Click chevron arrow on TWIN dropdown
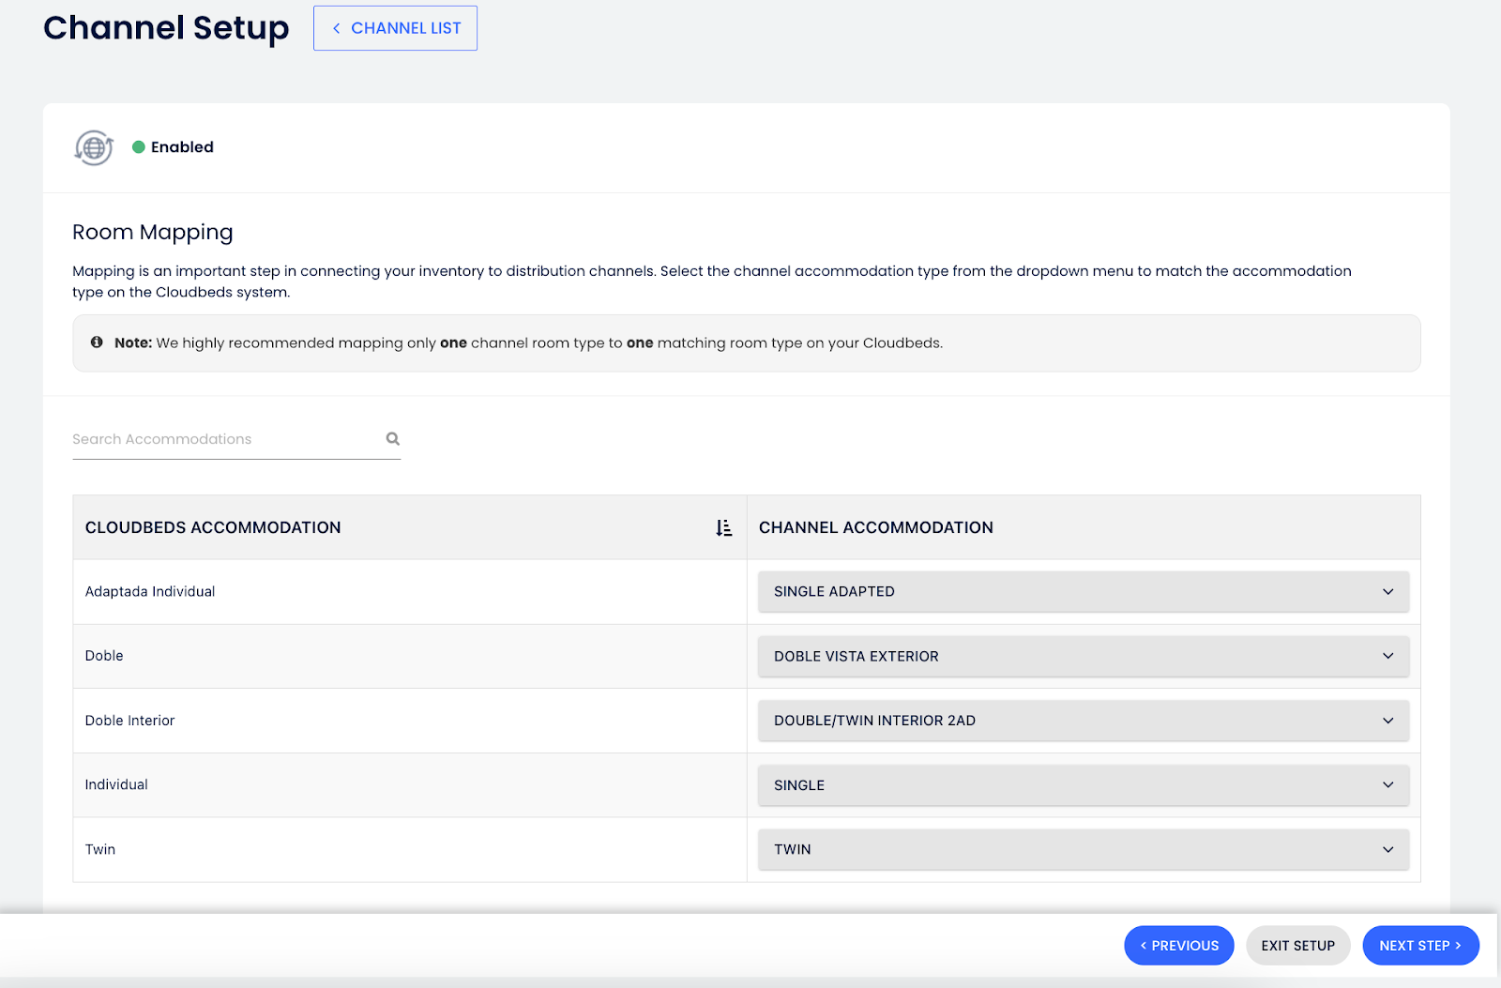The image size is (1501, 988). (1387, 850)
